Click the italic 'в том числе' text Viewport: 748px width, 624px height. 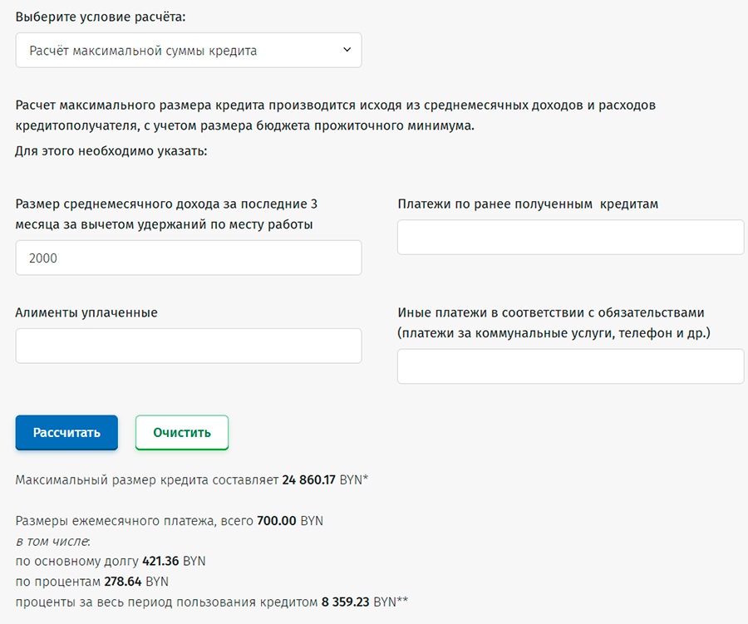(x=52, y=542)
